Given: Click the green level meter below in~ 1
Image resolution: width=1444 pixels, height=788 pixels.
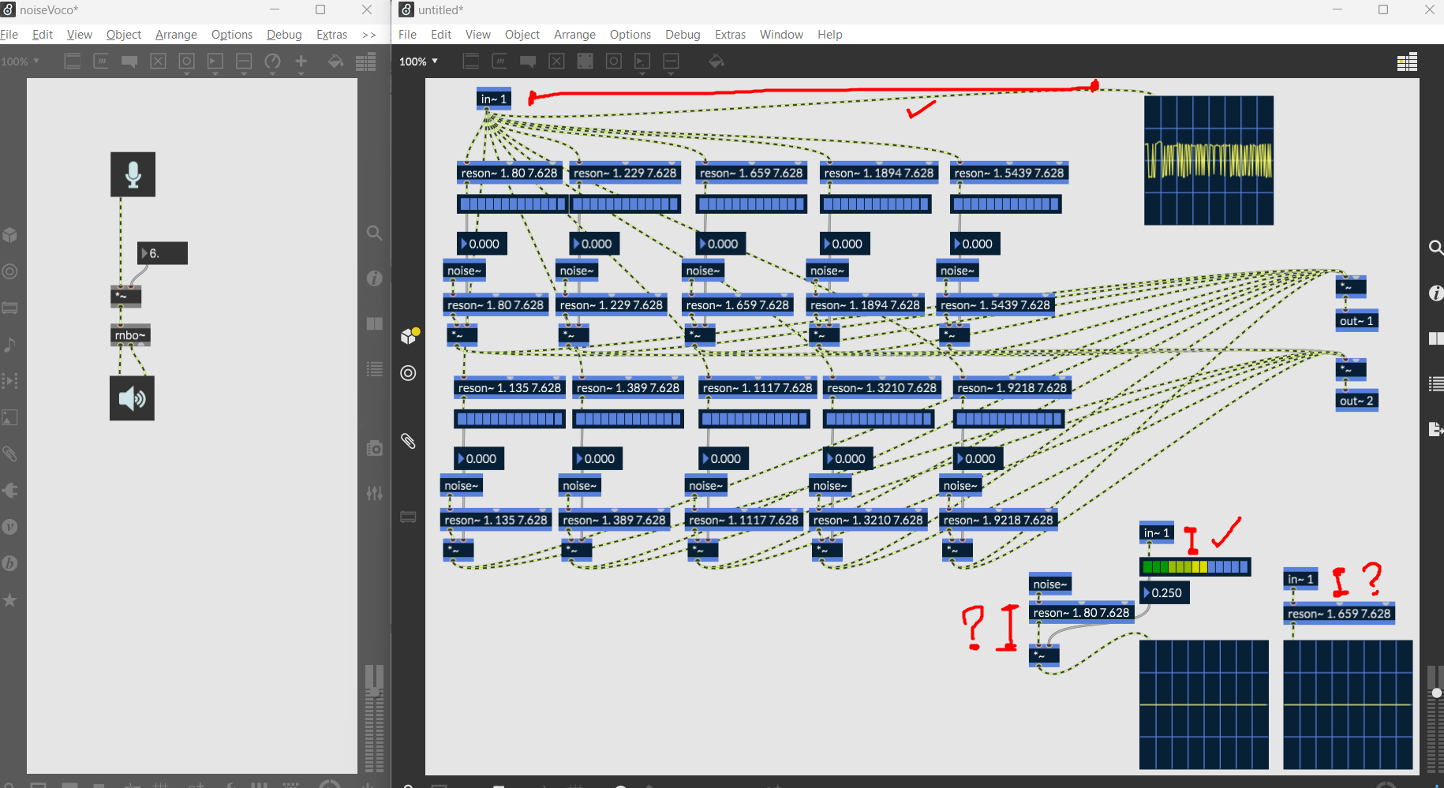Looking at the screenshot, I should point(1195,566).
